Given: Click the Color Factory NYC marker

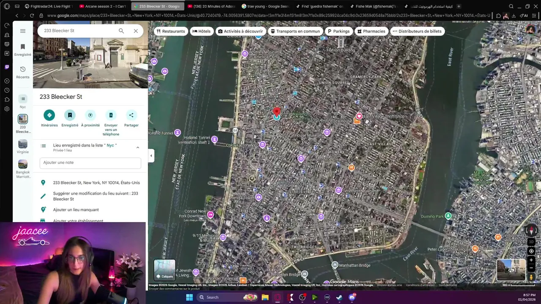Looking at the screenshot, I should click(x=262, y=145).
